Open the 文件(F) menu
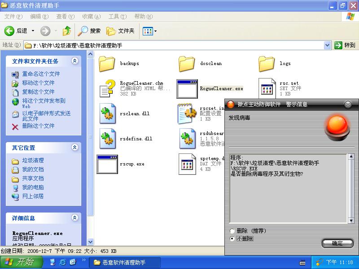This screenshot has height=269, width=359. (13, 17)
